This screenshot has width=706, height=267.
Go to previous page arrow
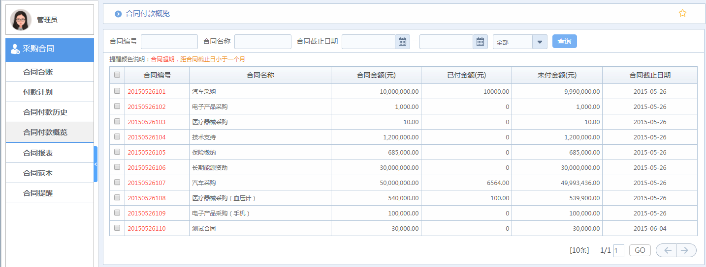667,250
